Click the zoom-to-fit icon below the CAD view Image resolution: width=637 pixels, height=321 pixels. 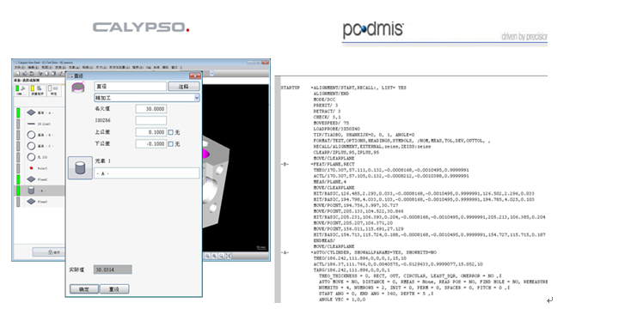coord(229,256)
